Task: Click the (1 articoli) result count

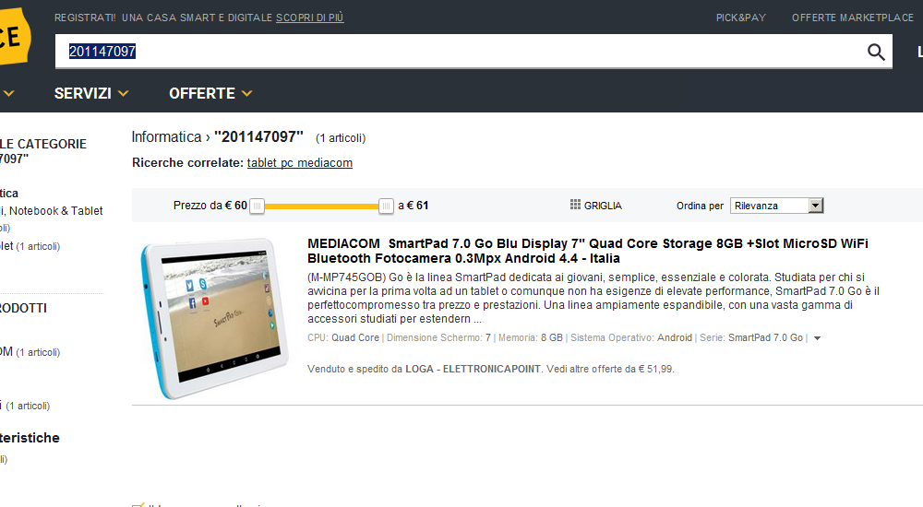Action: [x=341, y=138]
